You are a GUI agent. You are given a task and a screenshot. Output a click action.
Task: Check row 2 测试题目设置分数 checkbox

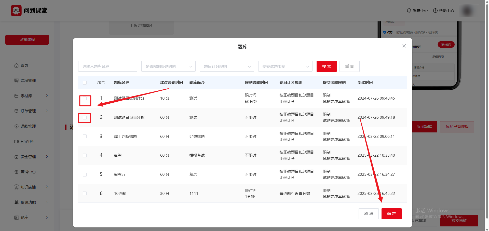pos(85,117)
